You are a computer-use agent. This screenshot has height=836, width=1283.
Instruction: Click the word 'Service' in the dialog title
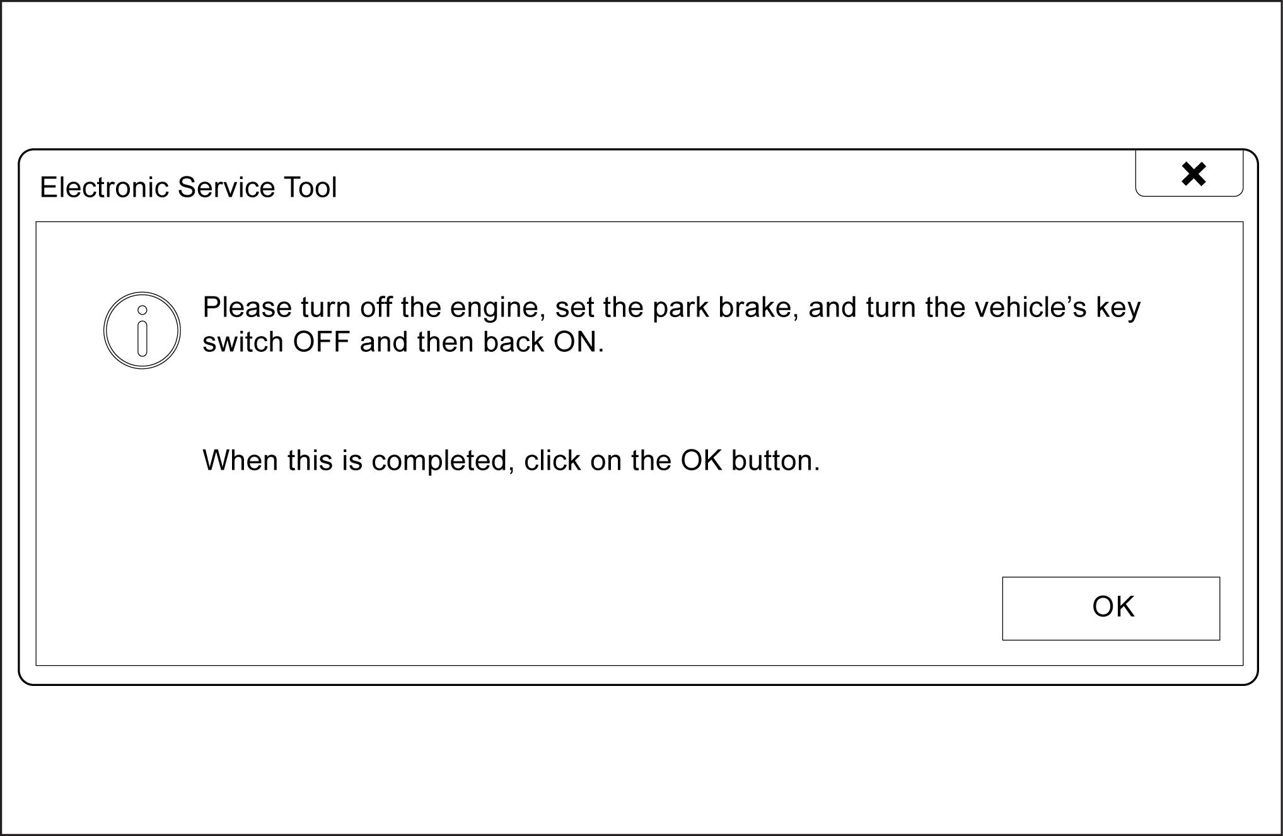click(226, 187)
